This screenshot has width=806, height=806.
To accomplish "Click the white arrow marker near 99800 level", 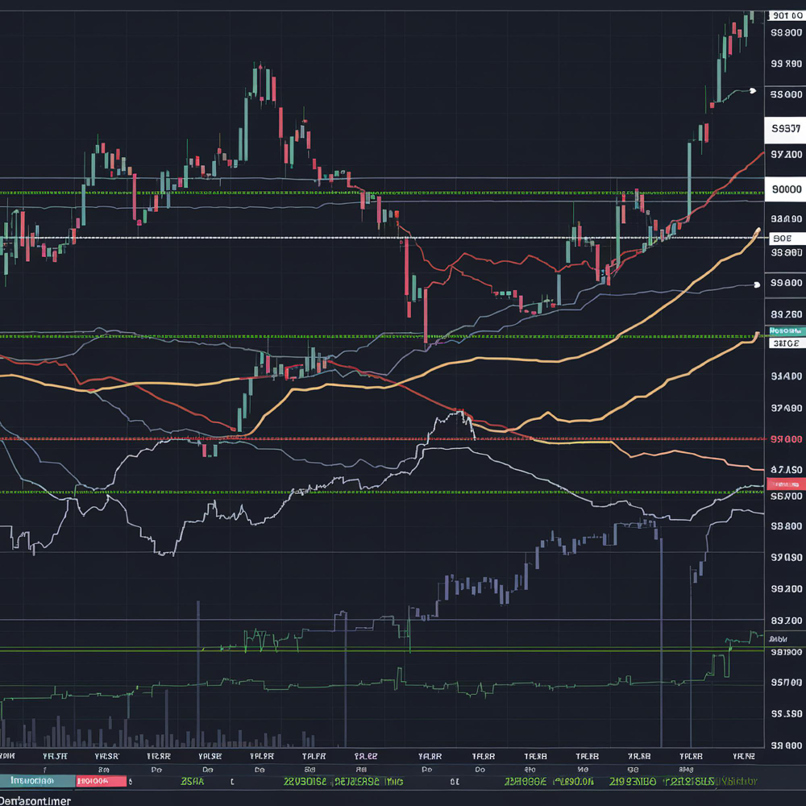I will pos(756,285).
